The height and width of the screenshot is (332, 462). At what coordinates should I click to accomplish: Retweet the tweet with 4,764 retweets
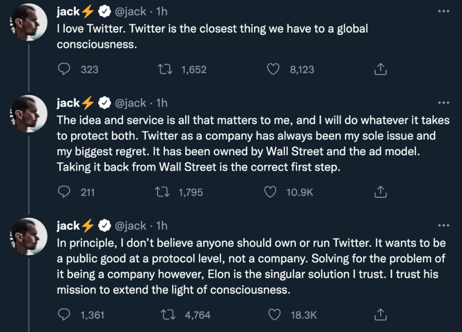point(167,315)
